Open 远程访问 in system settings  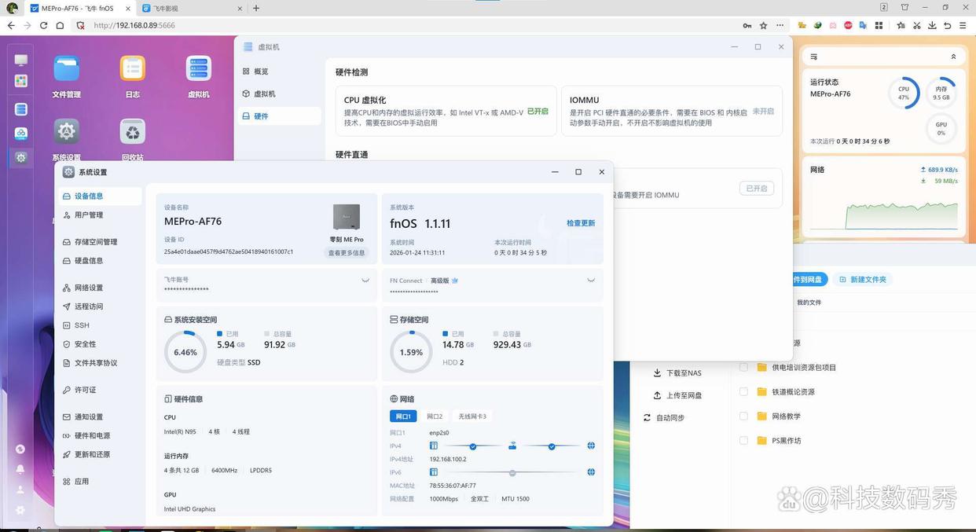(x=101, y=306)
